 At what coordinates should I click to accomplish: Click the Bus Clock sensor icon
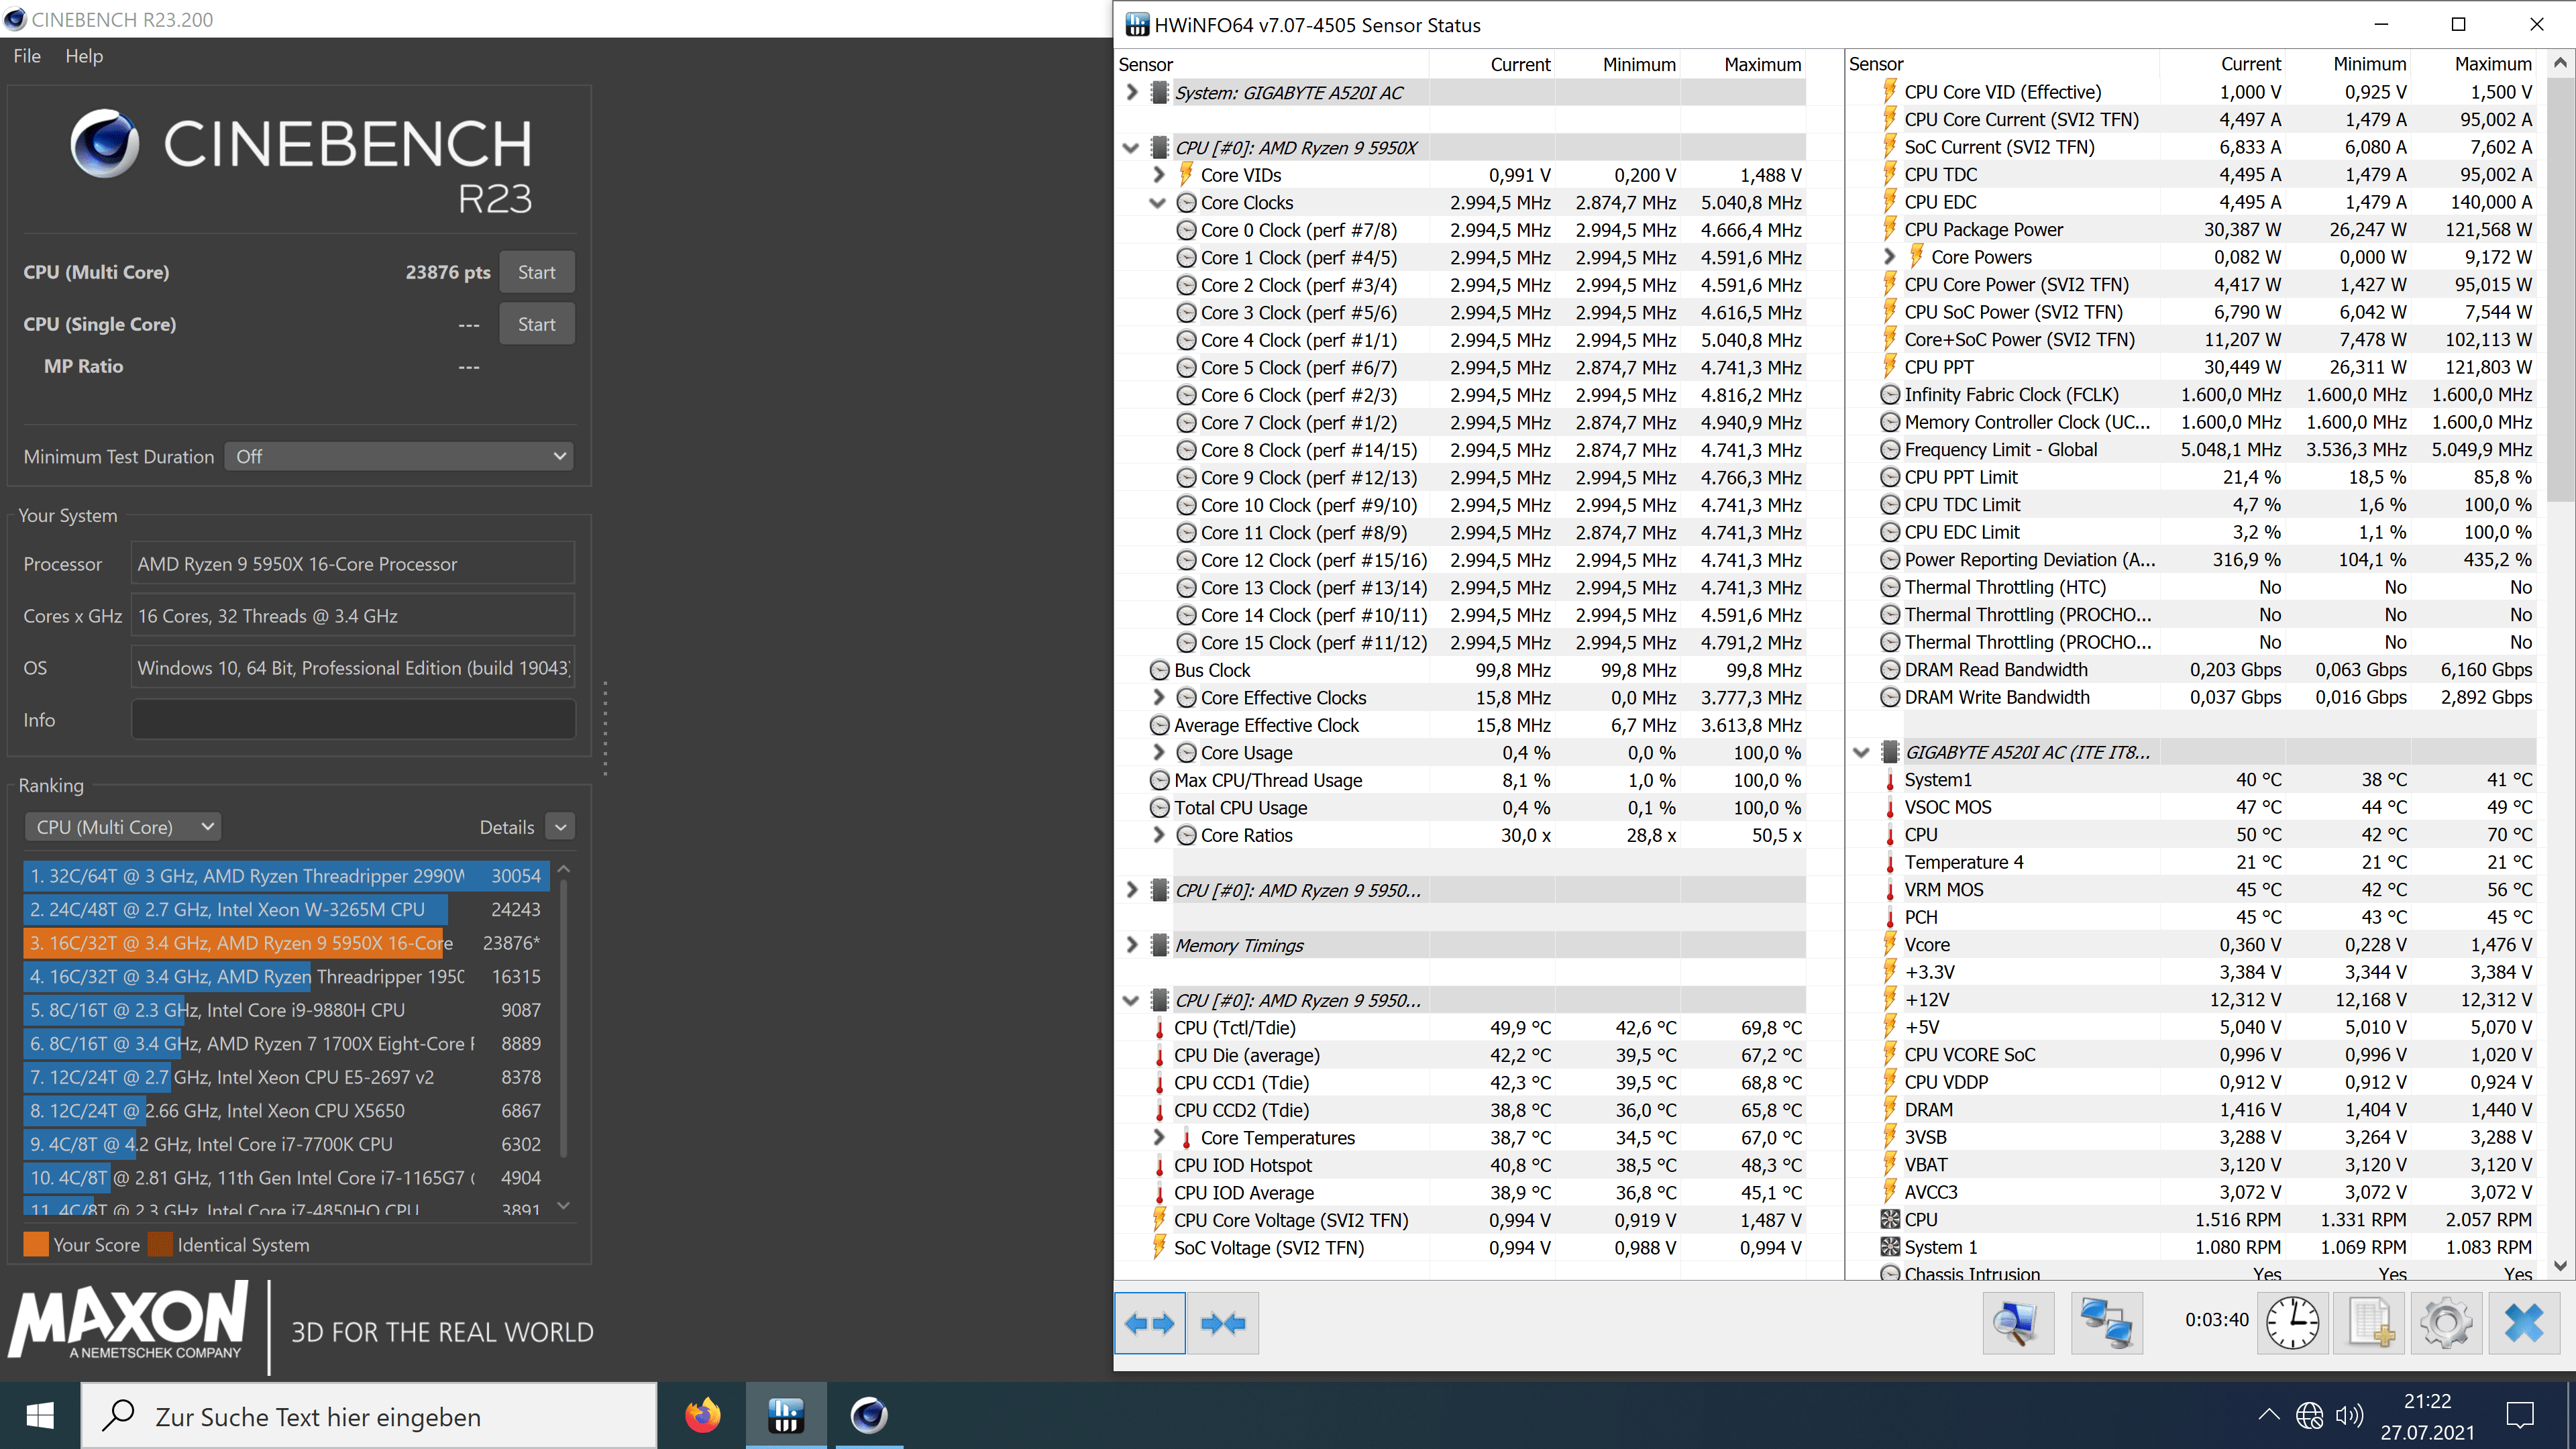point(1159,670)
